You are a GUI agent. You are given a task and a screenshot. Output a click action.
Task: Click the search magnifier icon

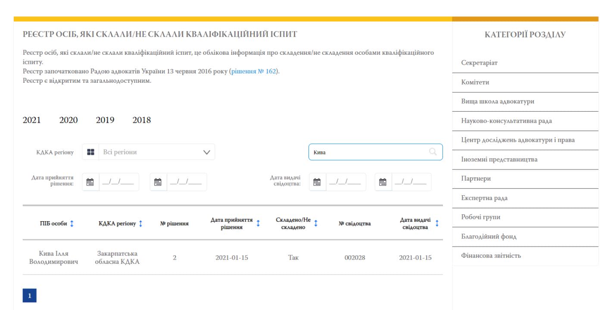433,152
